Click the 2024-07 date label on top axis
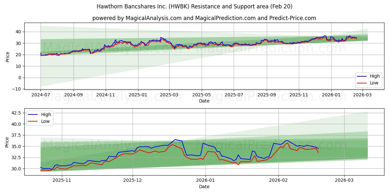Image resolution: width=389 pixels, height=194 pixels. pyautogui.click(x=41, y=95)
